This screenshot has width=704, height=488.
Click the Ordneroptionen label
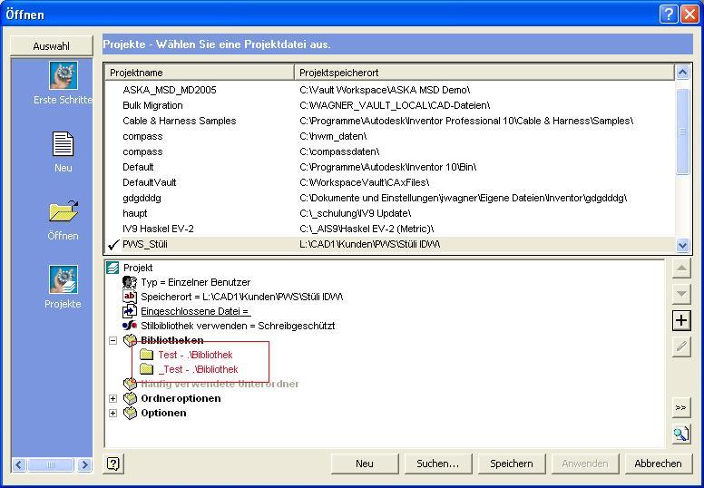181,399
